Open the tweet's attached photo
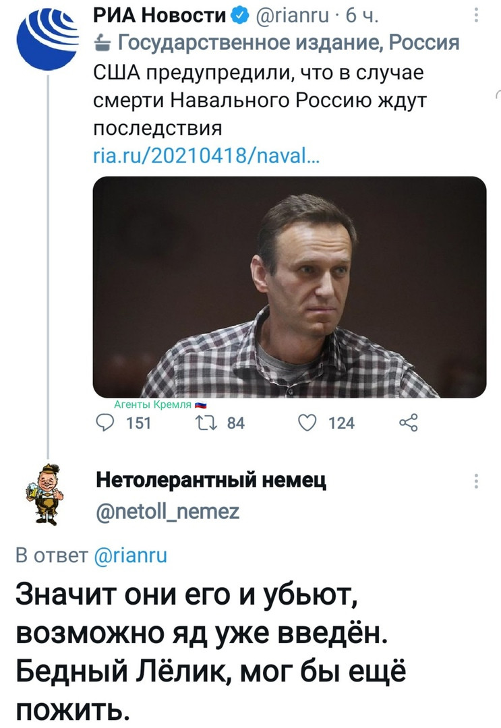501x728 pixels. 290,287
